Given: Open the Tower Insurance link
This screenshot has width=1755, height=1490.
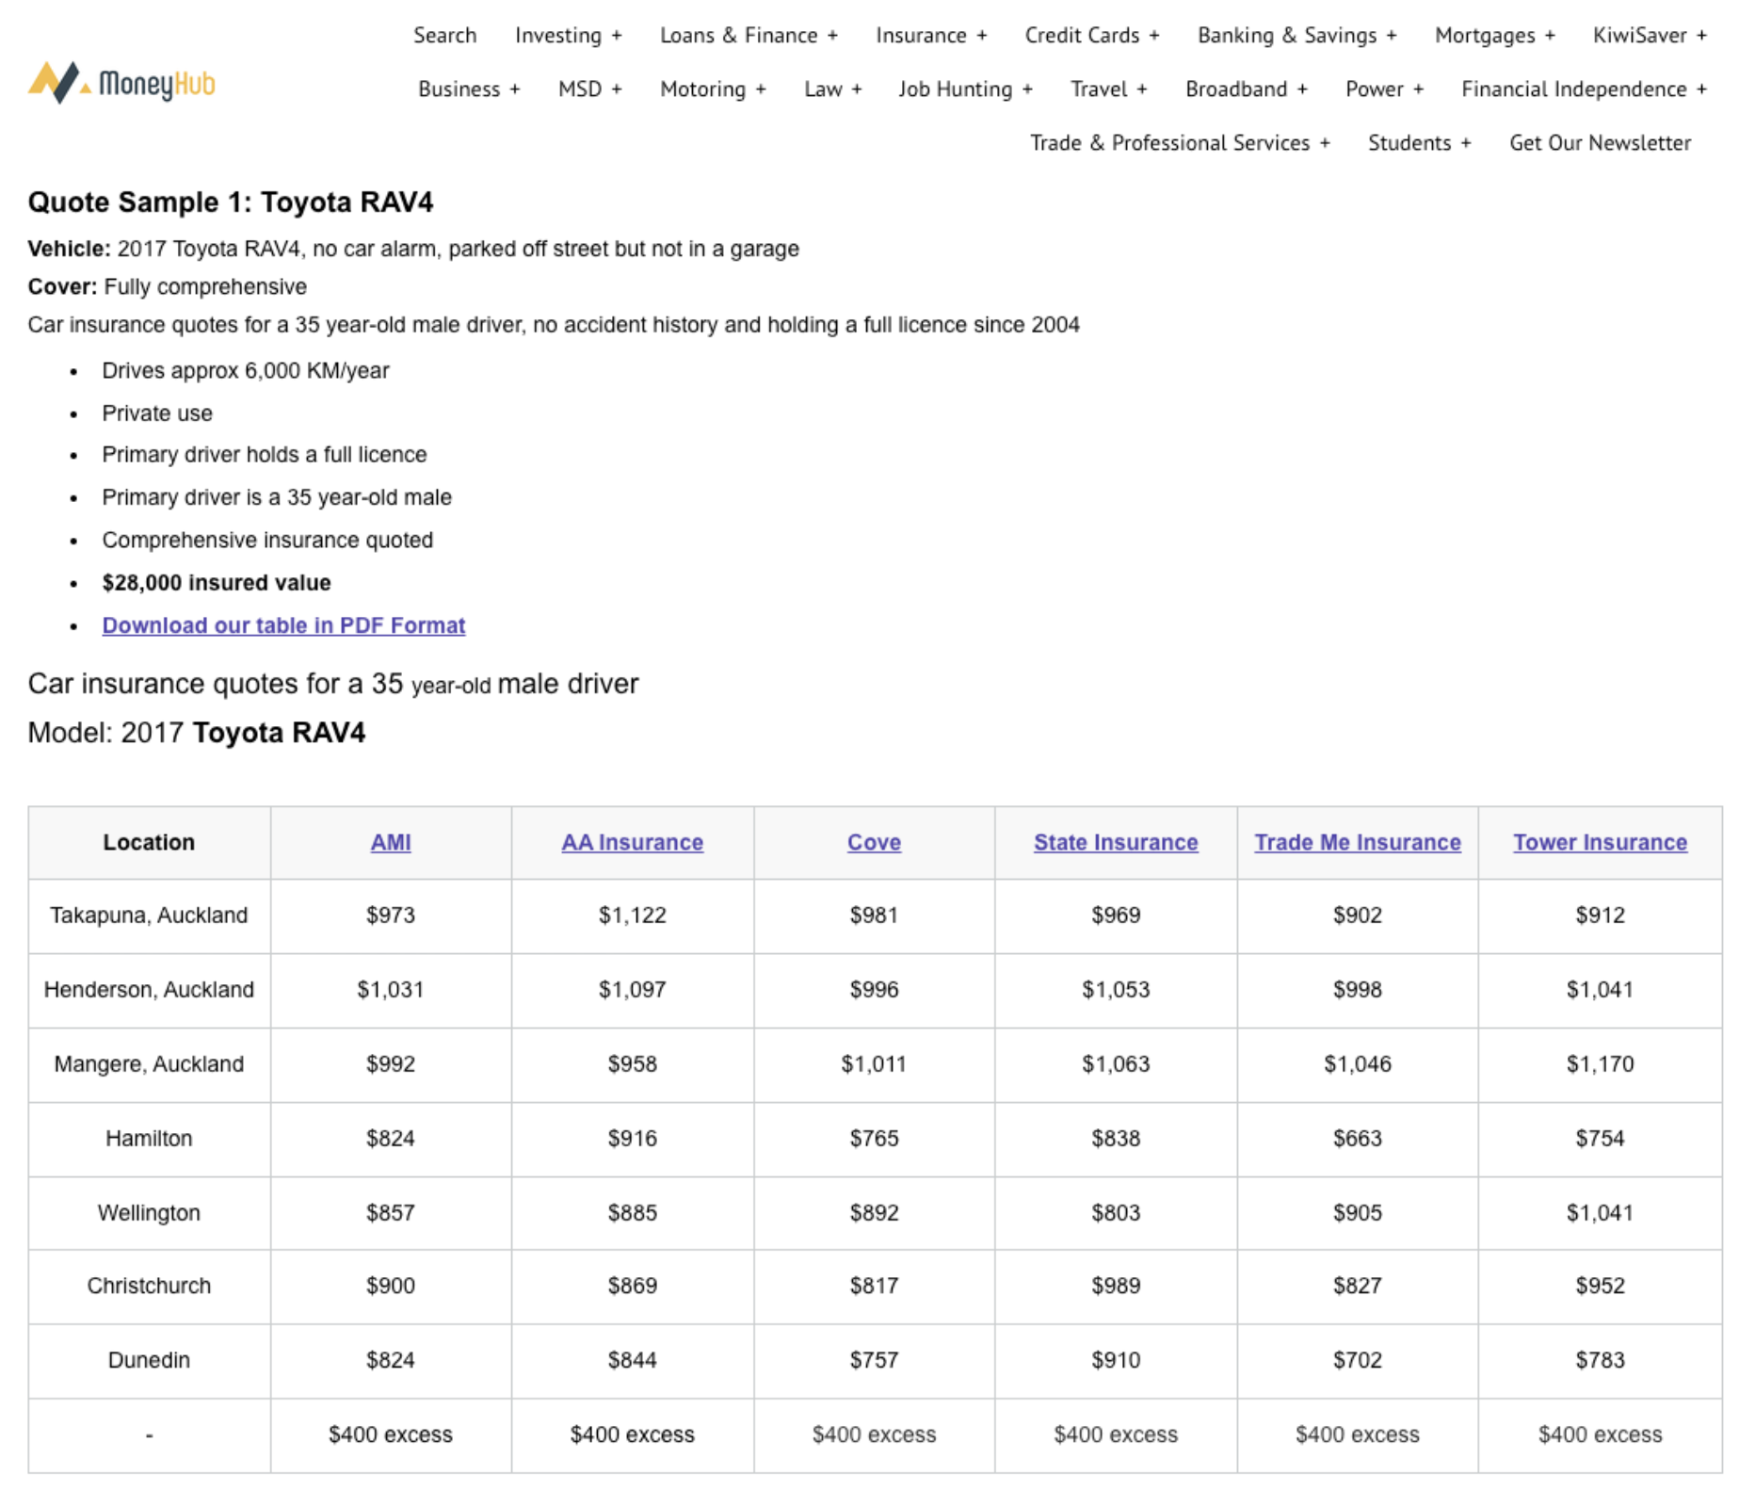Looking at the screenshot, I should (1600, 842).
